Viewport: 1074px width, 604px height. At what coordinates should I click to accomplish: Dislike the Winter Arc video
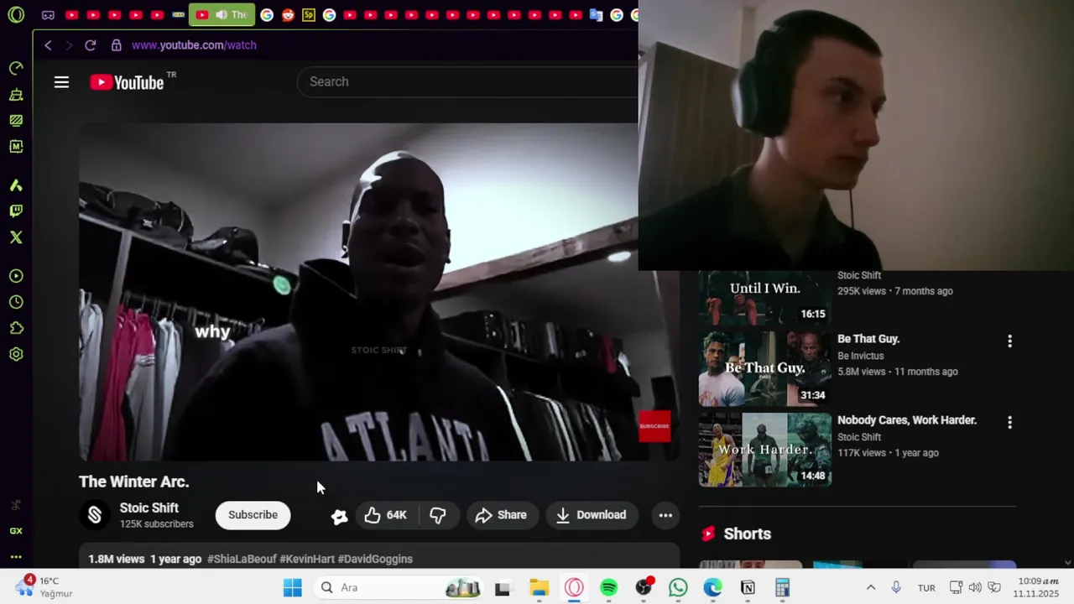click(438, 515)
